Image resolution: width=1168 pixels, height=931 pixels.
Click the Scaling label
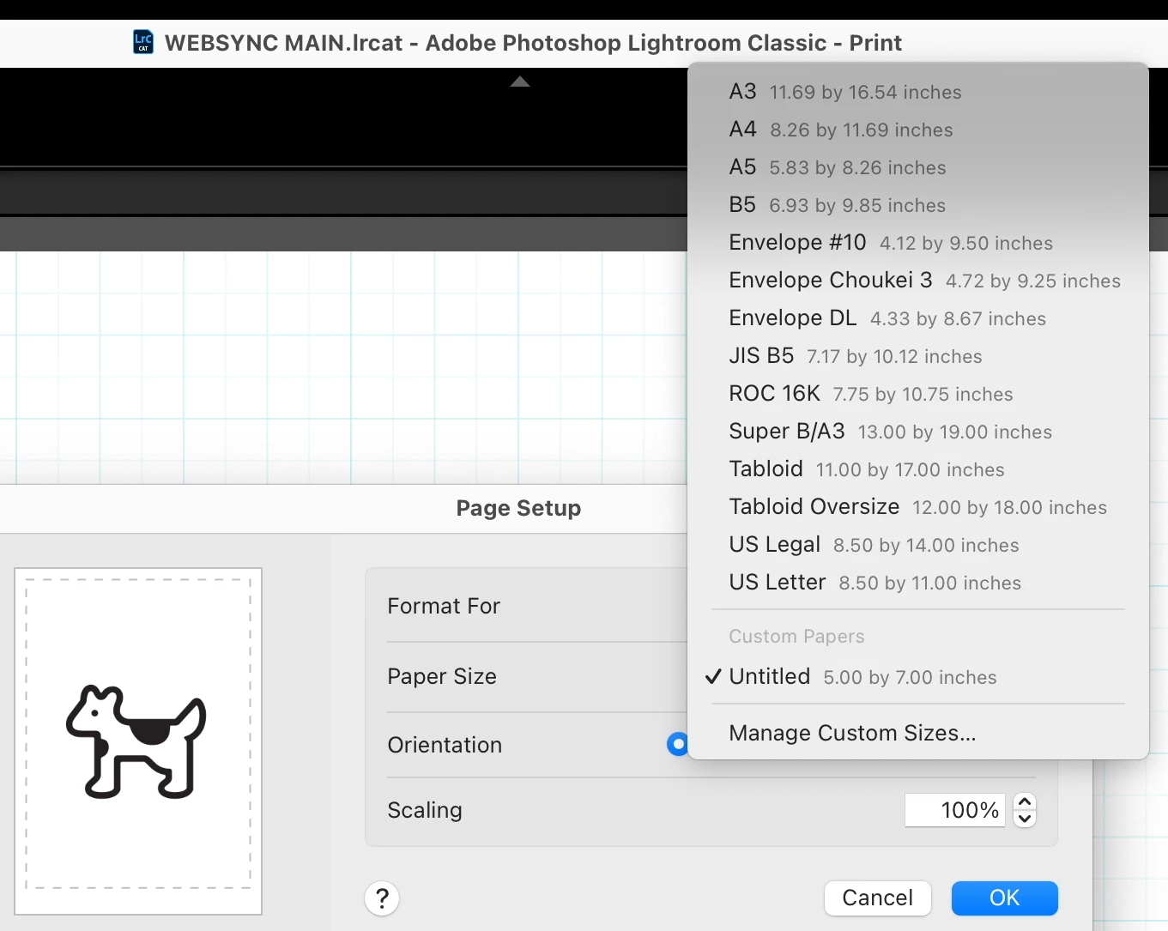click(x=425, y=811)
